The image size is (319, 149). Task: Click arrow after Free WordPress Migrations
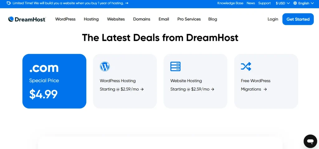pyautogui.click(x=265, y=89)
